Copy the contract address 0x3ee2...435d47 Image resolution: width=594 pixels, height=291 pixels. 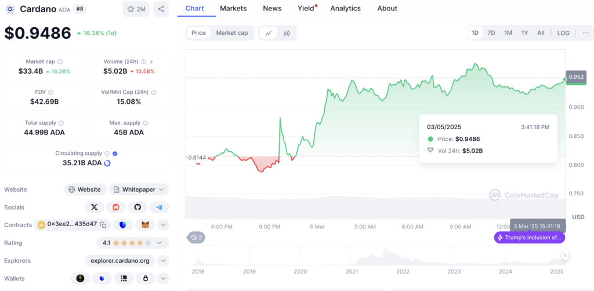103,225
